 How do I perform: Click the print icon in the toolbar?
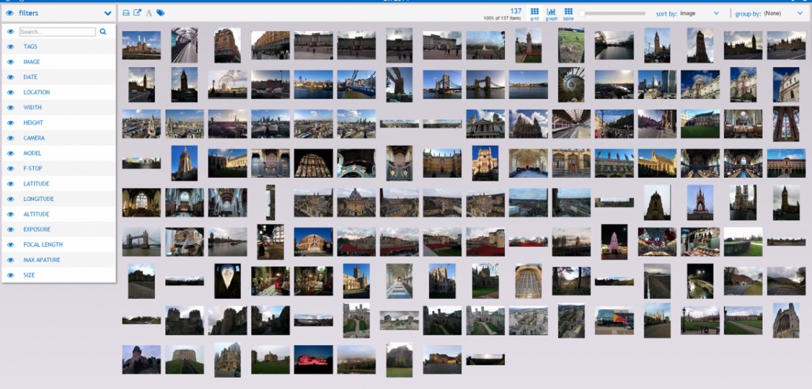(x=126, y=13)
